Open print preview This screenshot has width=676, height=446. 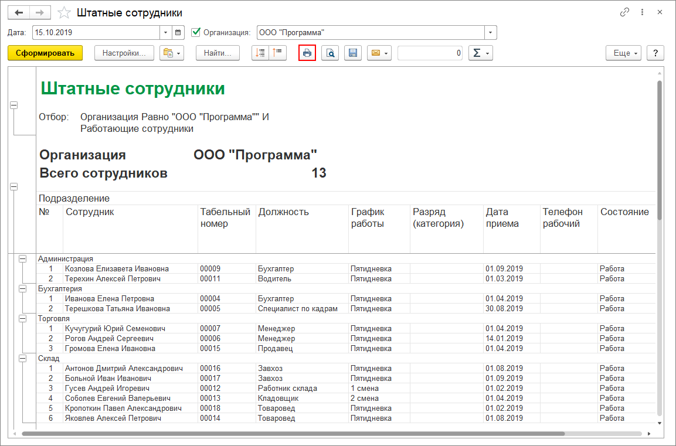[330, 53]
